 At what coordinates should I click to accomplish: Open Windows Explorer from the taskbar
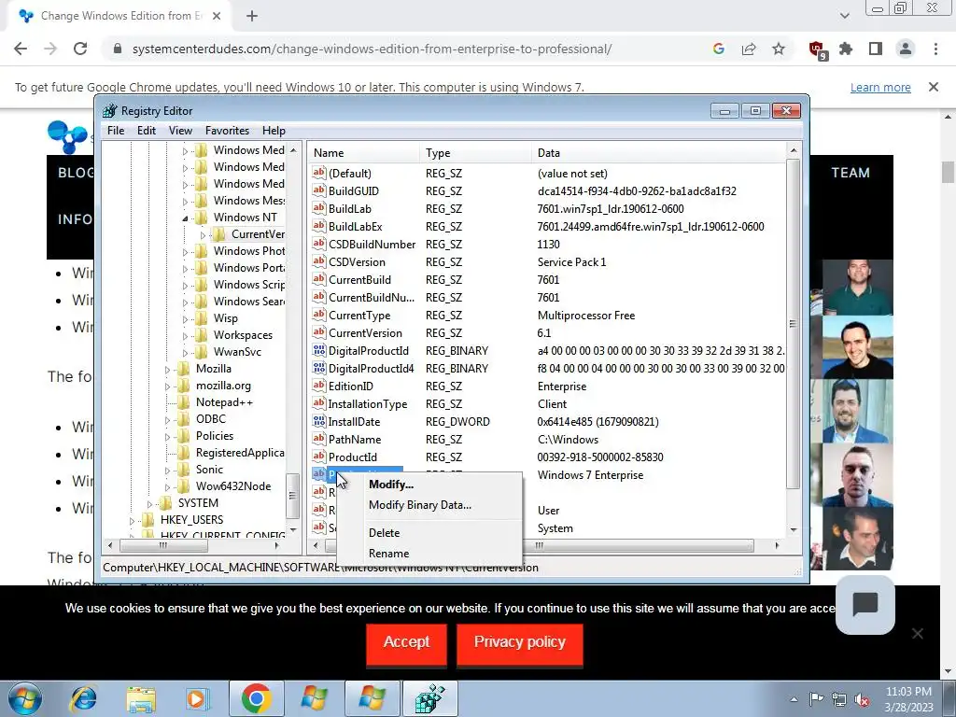click(x=141, y=698)
